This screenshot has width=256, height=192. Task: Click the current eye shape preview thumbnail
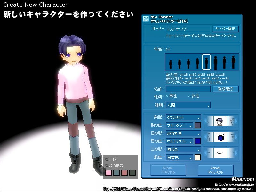pyautogui.click(x=220, y=137)
